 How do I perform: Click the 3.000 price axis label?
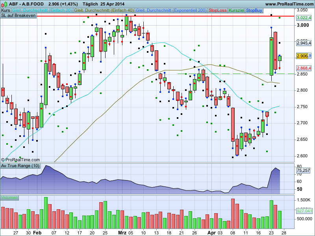303,25
